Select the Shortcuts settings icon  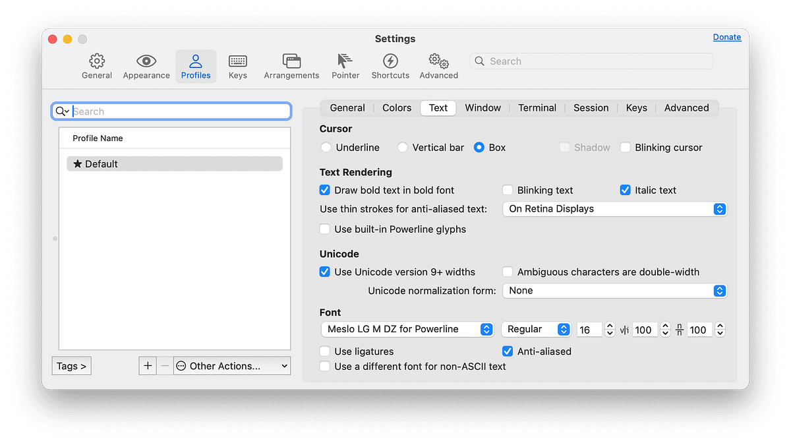[x=390, y=66]
